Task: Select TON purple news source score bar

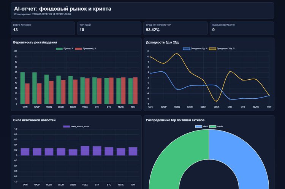Action: pos(133,151)
